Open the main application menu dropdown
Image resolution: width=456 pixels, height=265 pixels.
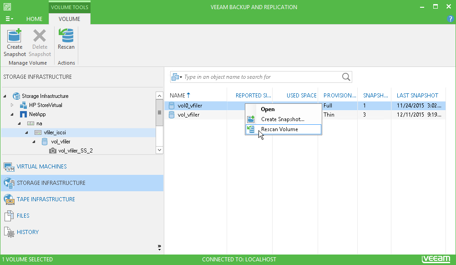[9, 19]
